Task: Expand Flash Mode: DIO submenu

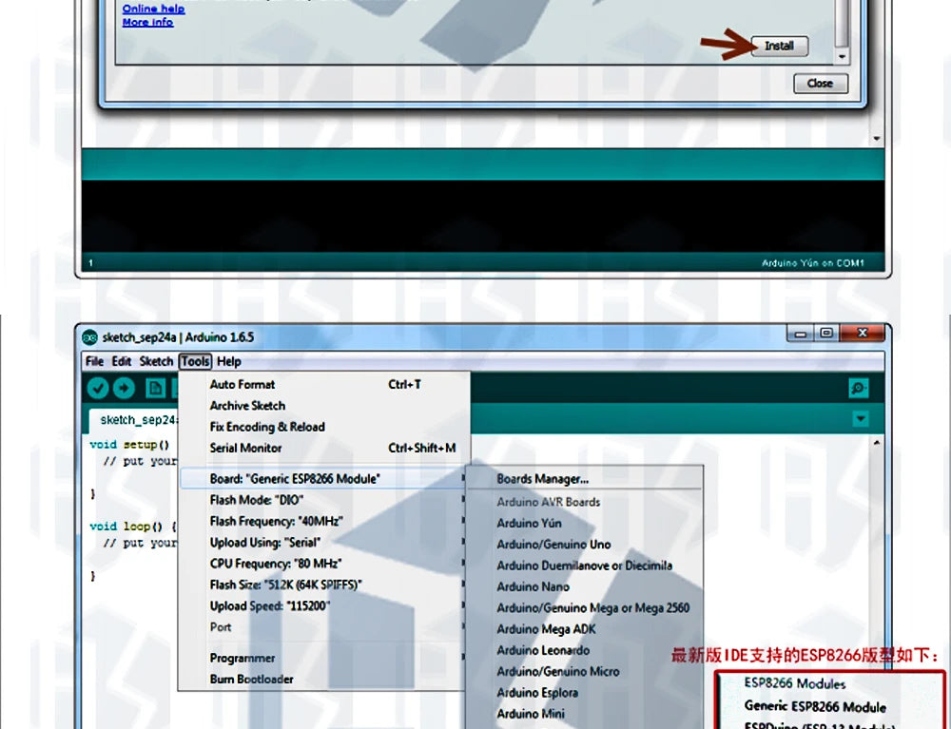Action: [x=324, y=500]
